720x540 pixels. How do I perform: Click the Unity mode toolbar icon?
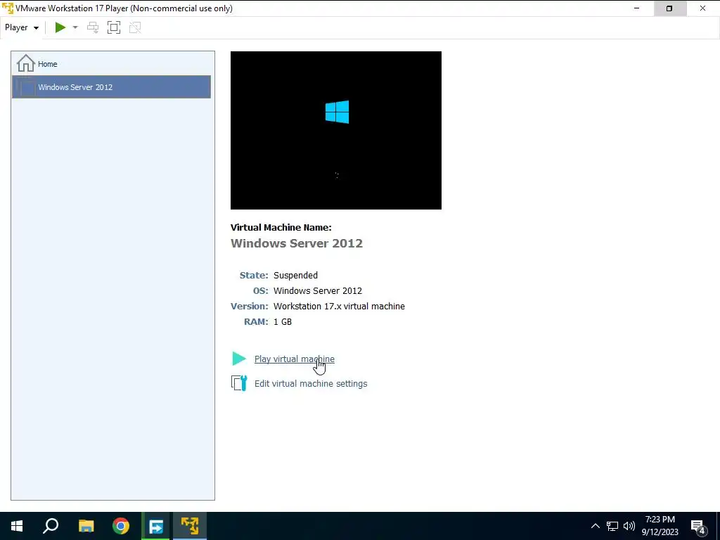135,27
